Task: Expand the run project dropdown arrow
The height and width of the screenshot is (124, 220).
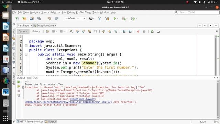Action: tap(118, 18)
